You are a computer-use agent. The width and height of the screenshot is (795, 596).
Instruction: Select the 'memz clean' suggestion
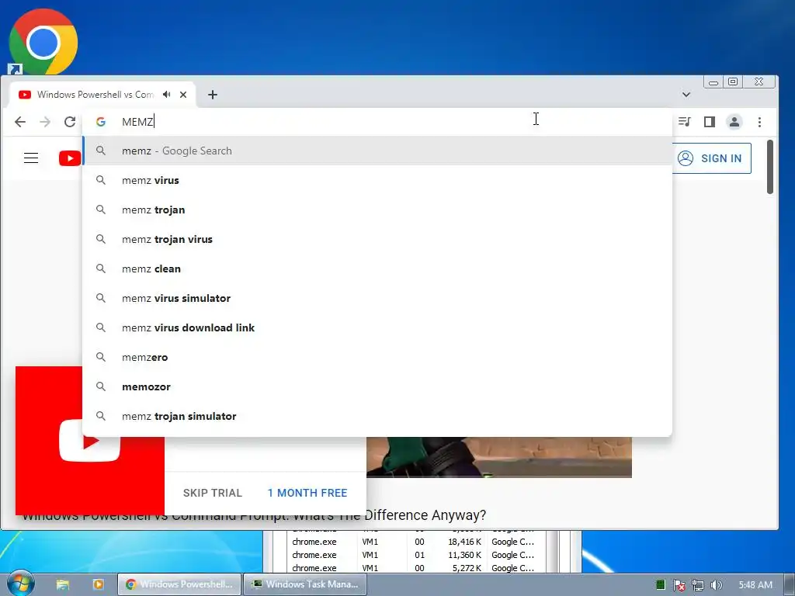[x=377, y=269]
